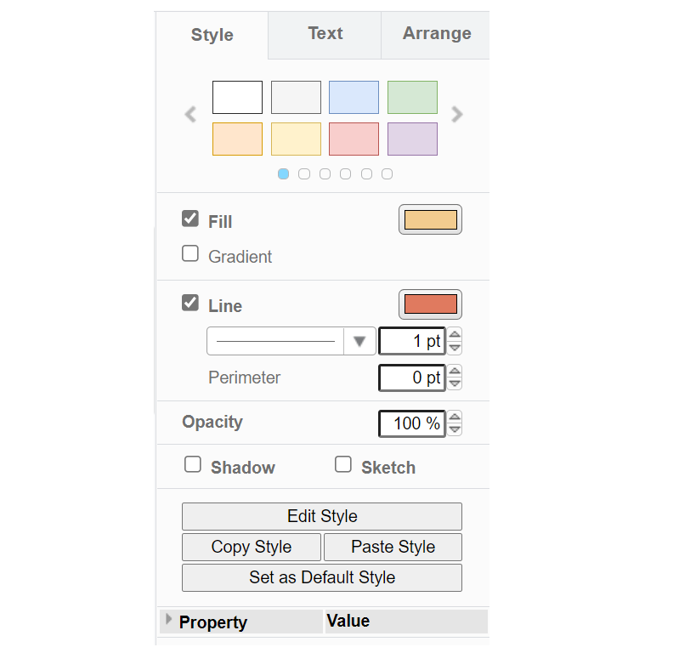Decrease perimeter spacing with down arrow
Image resolution: width=679 pixels, height=653 pixels.
point(455,383)
